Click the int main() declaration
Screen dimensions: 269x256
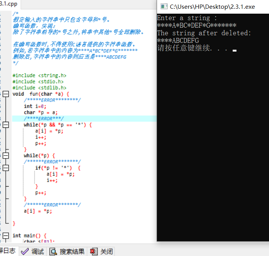30,236
